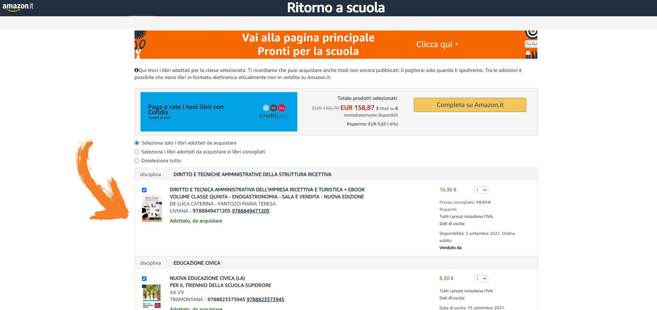Click the 'EDUCAZIONE CIVICA' discipline header

coord(197,263)
